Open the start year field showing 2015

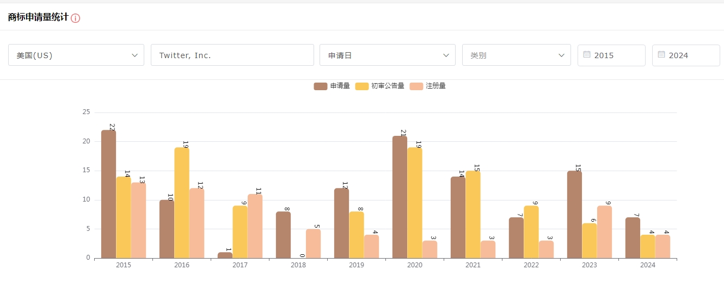(611, 55)
